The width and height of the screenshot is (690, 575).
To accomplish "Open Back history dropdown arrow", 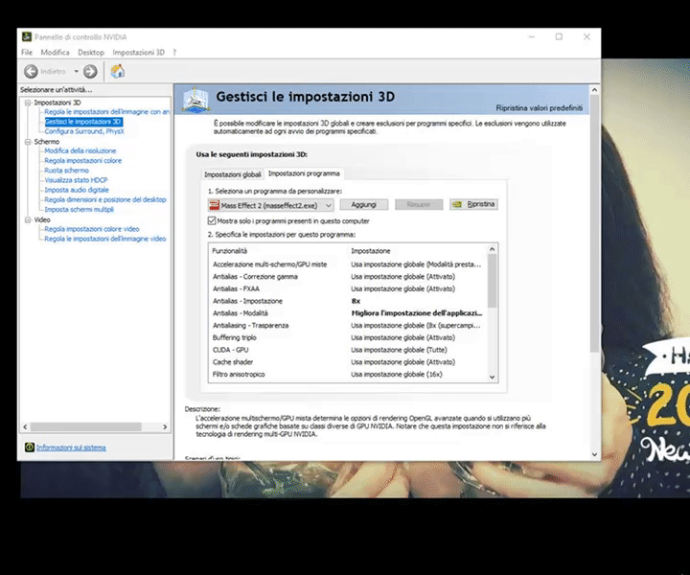I will tap(76, 71).
